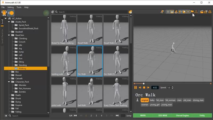Send to Unreal Engine
Image resolution: width=213 pixels, height=120 pixels.
pos(182,115)
